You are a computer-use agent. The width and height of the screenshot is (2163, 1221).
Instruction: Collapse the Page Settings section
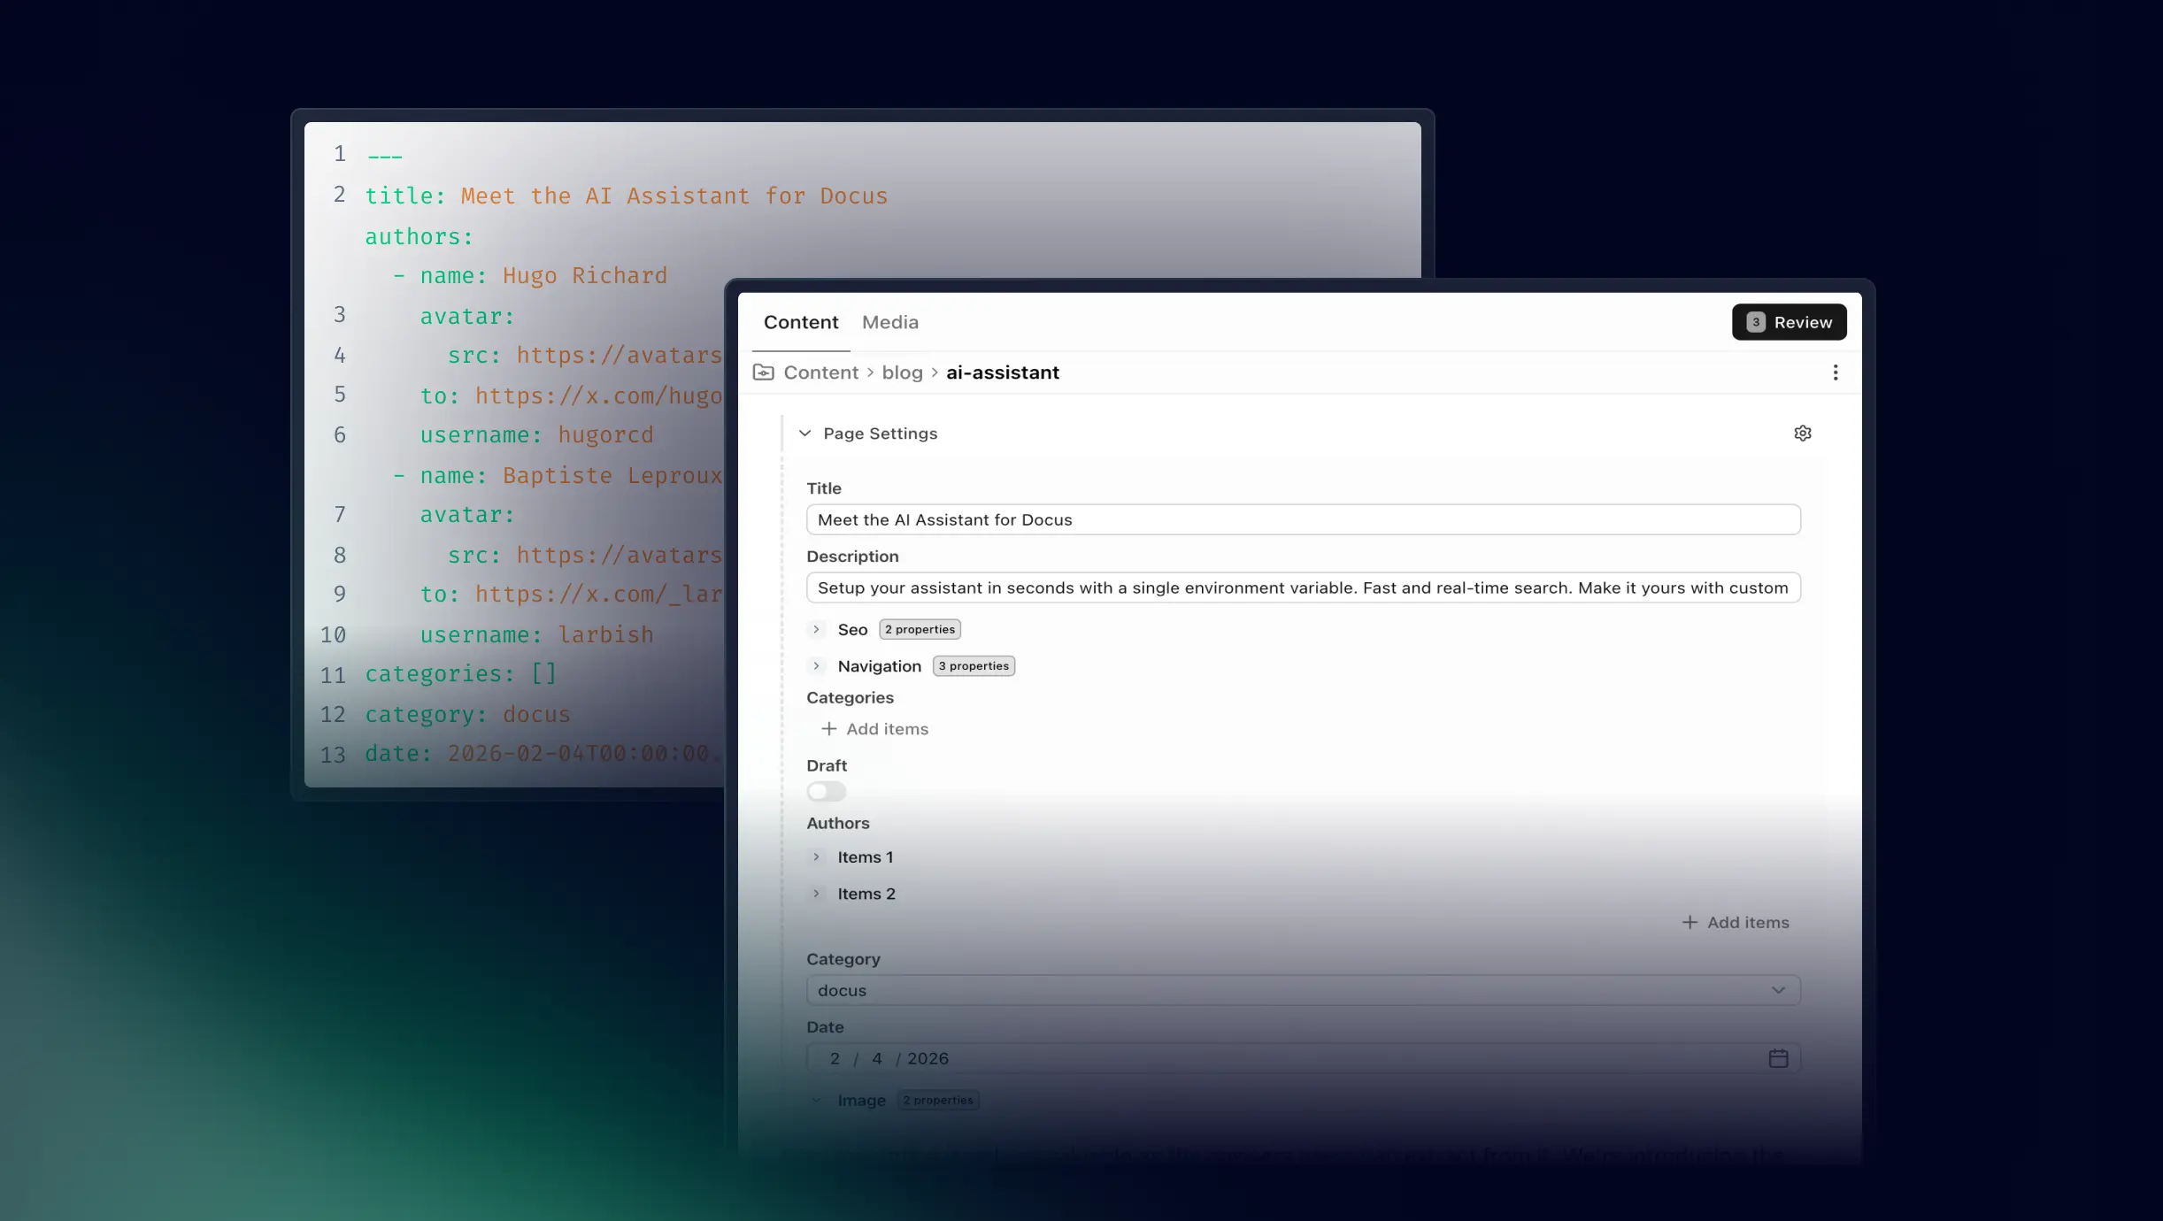click(806, 433)
